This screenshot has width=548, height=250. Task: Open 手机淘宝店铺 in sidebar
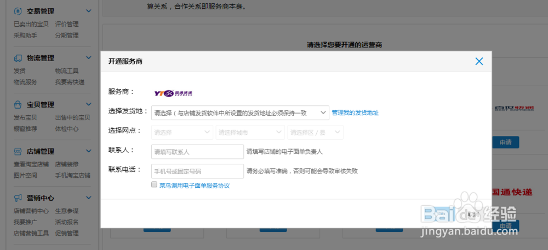click(72, 175)
